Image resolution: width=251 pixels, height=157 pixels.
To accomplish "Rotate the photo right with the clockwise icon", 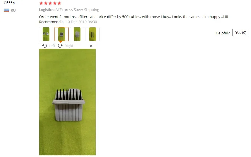I will tap(60, 46).
